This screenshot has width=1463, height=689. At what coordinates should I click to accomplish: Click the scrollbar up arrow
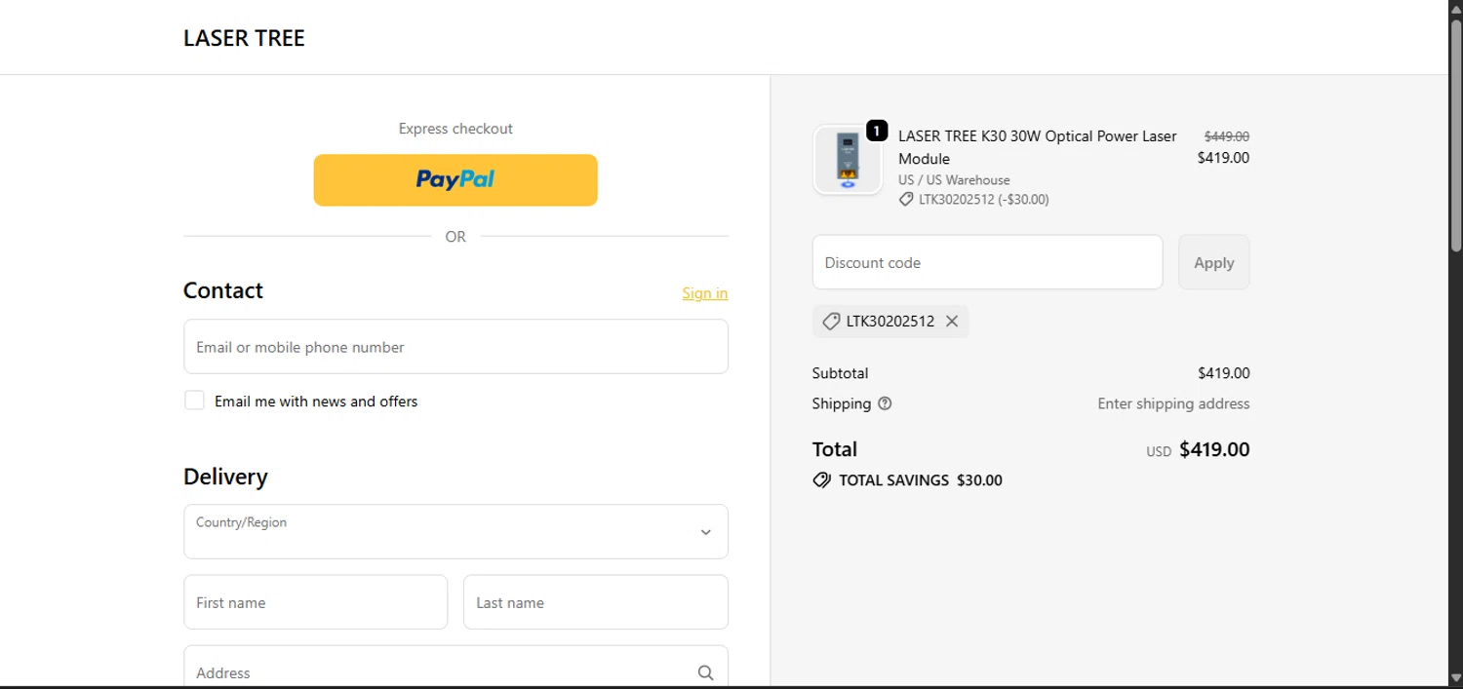pos(1456,8)
